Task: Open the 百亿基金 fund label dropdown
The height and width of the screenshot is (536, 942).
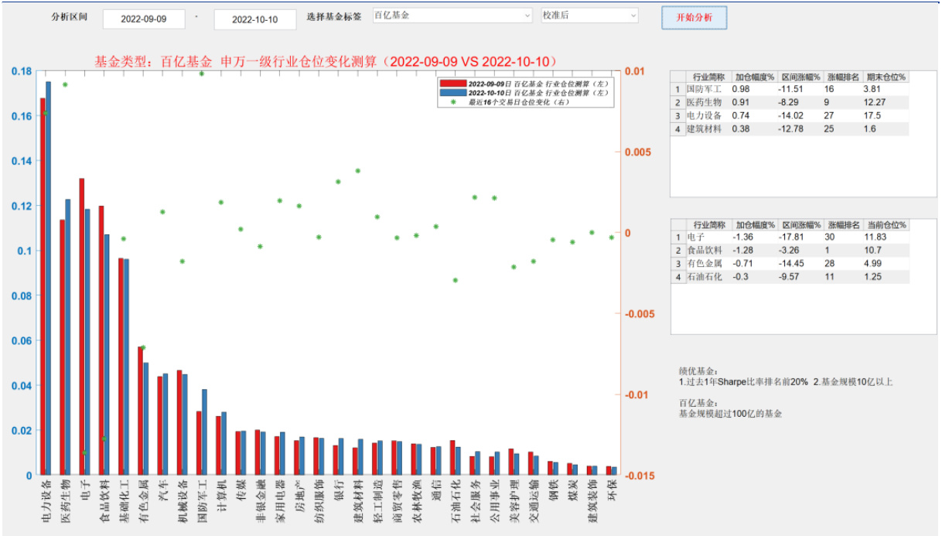Action: click(x=452, y=15)
